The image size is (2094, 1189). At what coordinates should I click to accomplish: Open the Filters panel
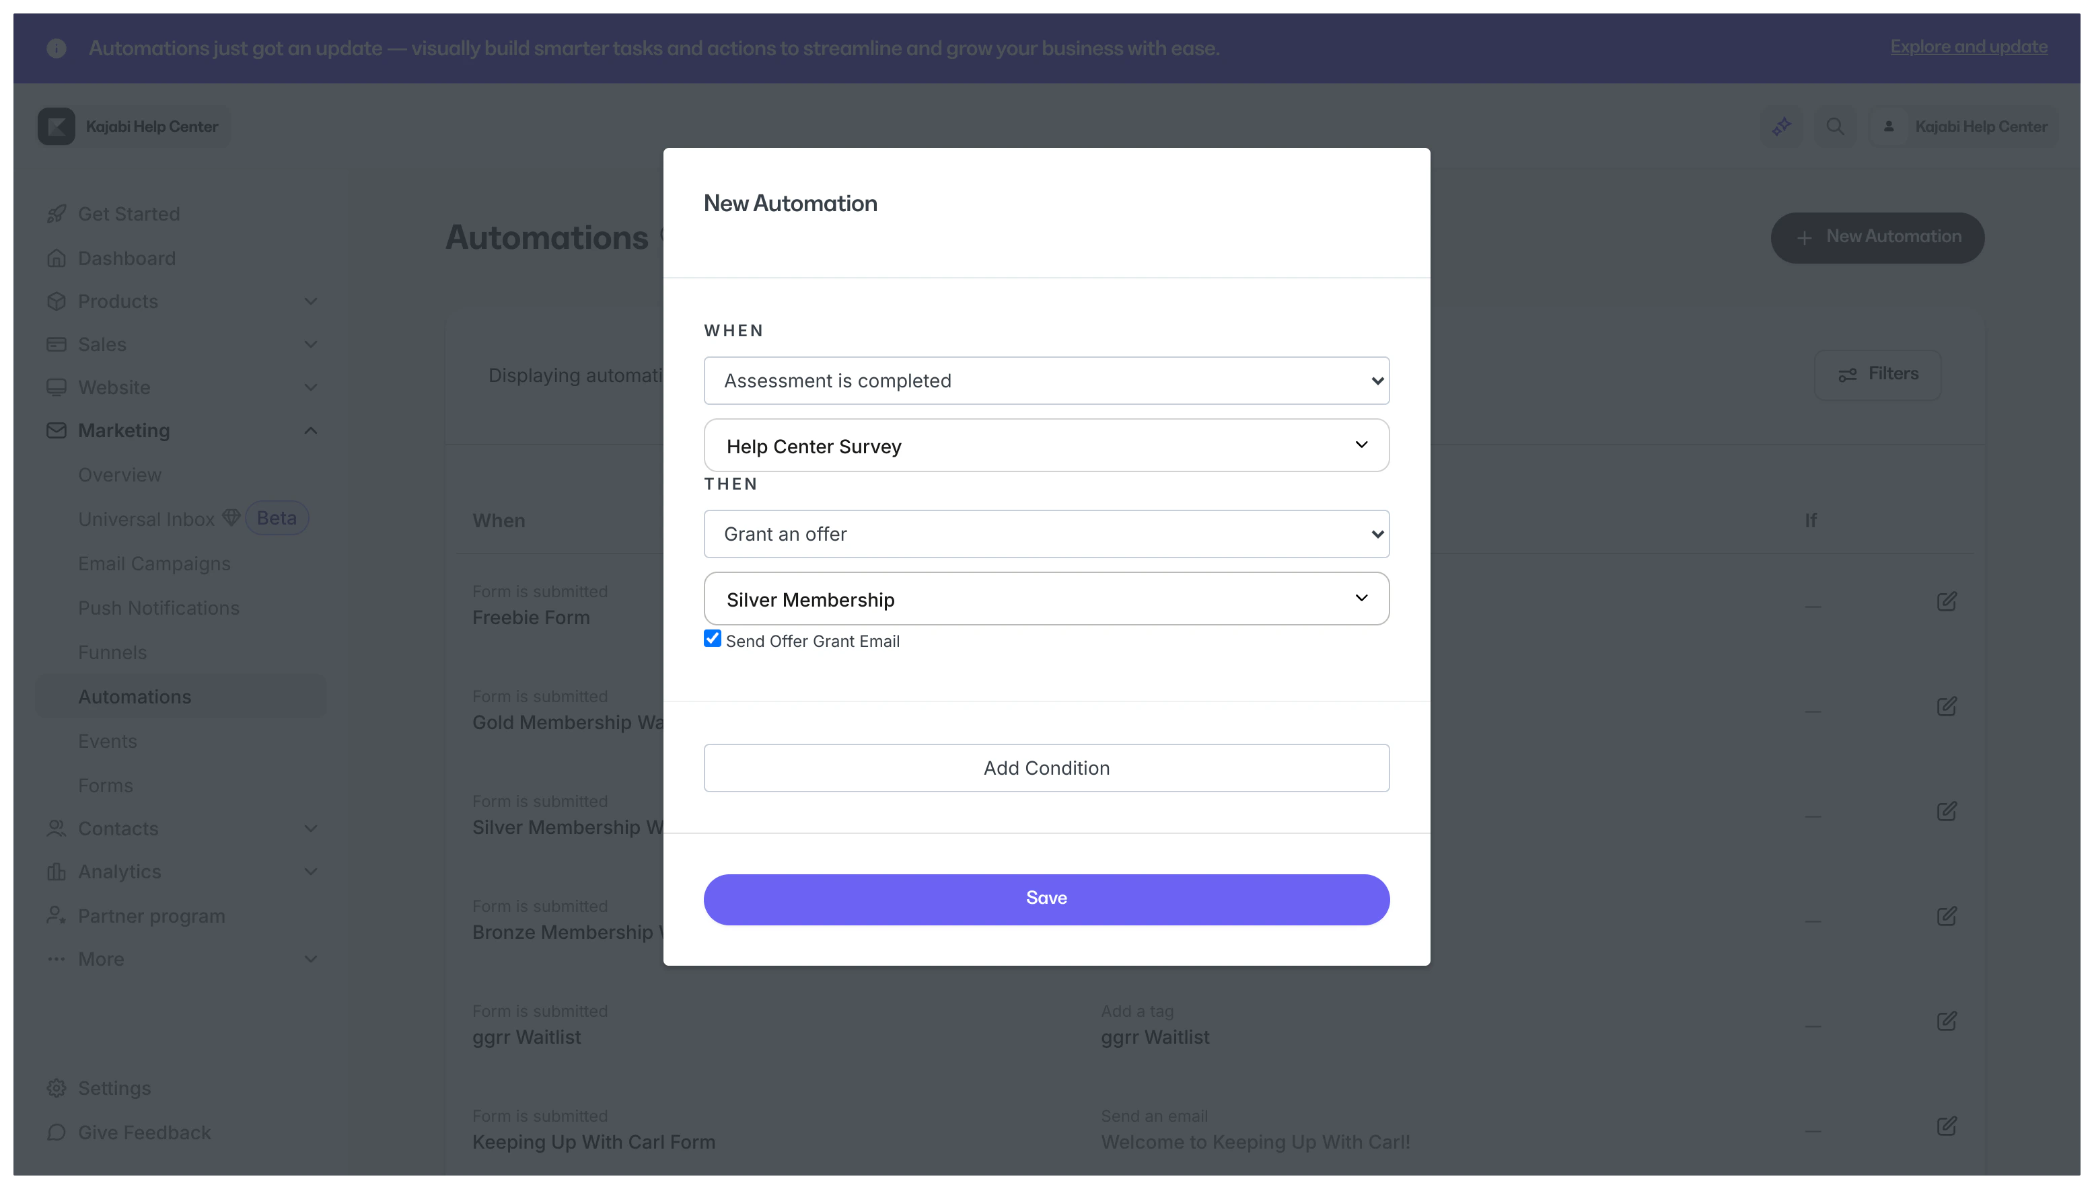pyautogui.click(x=1877, y=373)
